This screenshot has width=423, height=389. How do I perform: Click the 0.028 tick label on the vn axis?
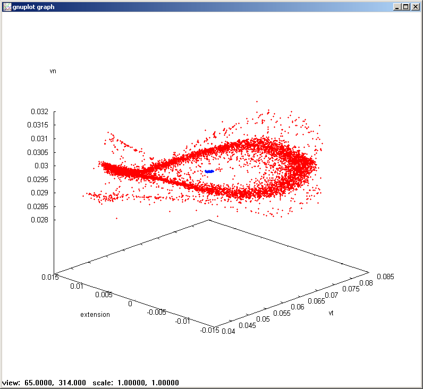pyautogui.click(x=39, y=220)
